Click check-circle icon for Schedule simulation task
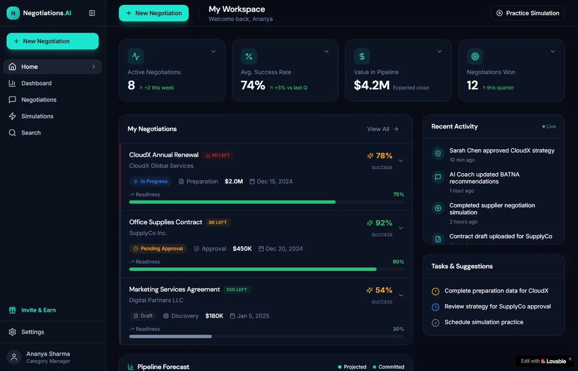Screen dimensions: 578x371 [435, 323]
